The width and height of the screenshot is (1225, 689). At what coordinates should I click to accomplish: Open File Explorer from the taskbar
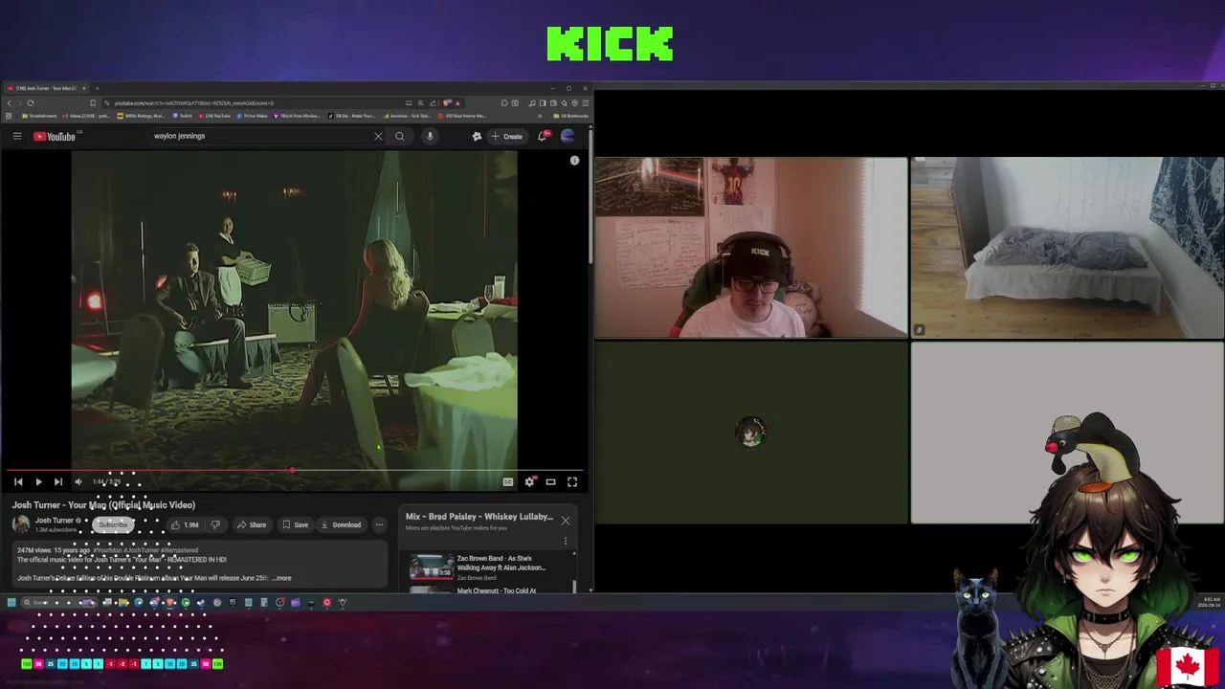(123, 603)
